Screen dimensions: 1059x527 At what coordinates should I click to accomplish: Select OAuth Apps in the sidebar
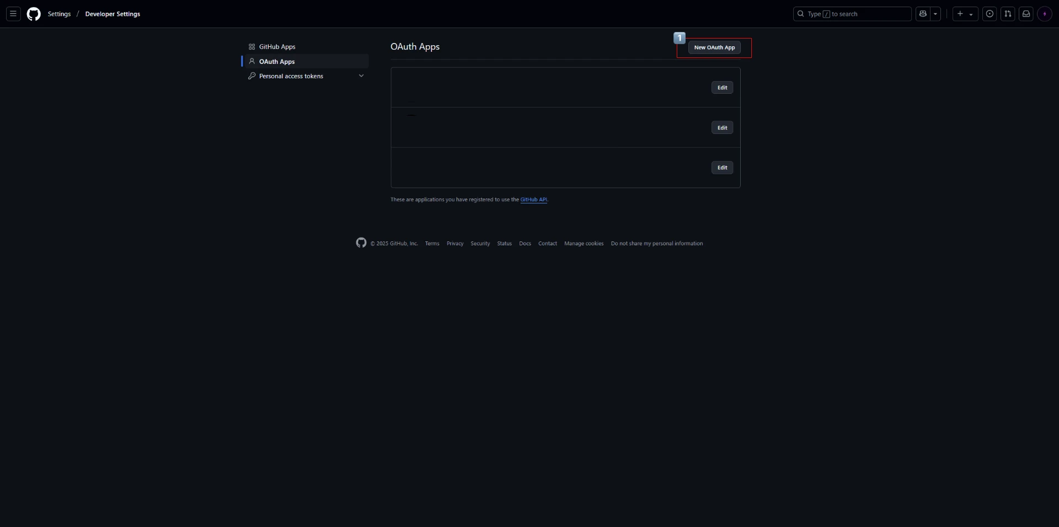306,61
